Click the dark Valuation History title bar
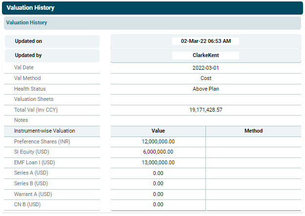This screenshot has height=216, width=305. point(152,8)
